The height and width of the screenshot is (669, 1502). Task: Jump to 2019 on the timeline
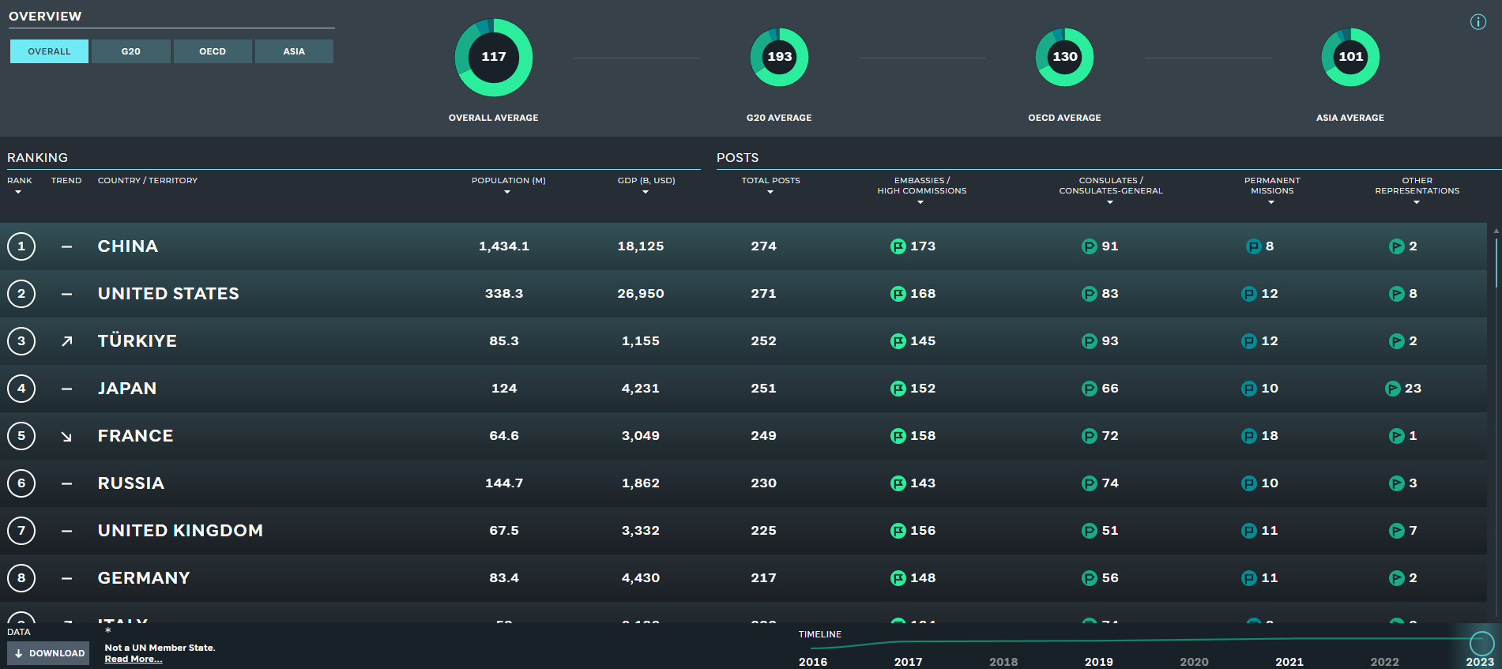point(1098,662)
